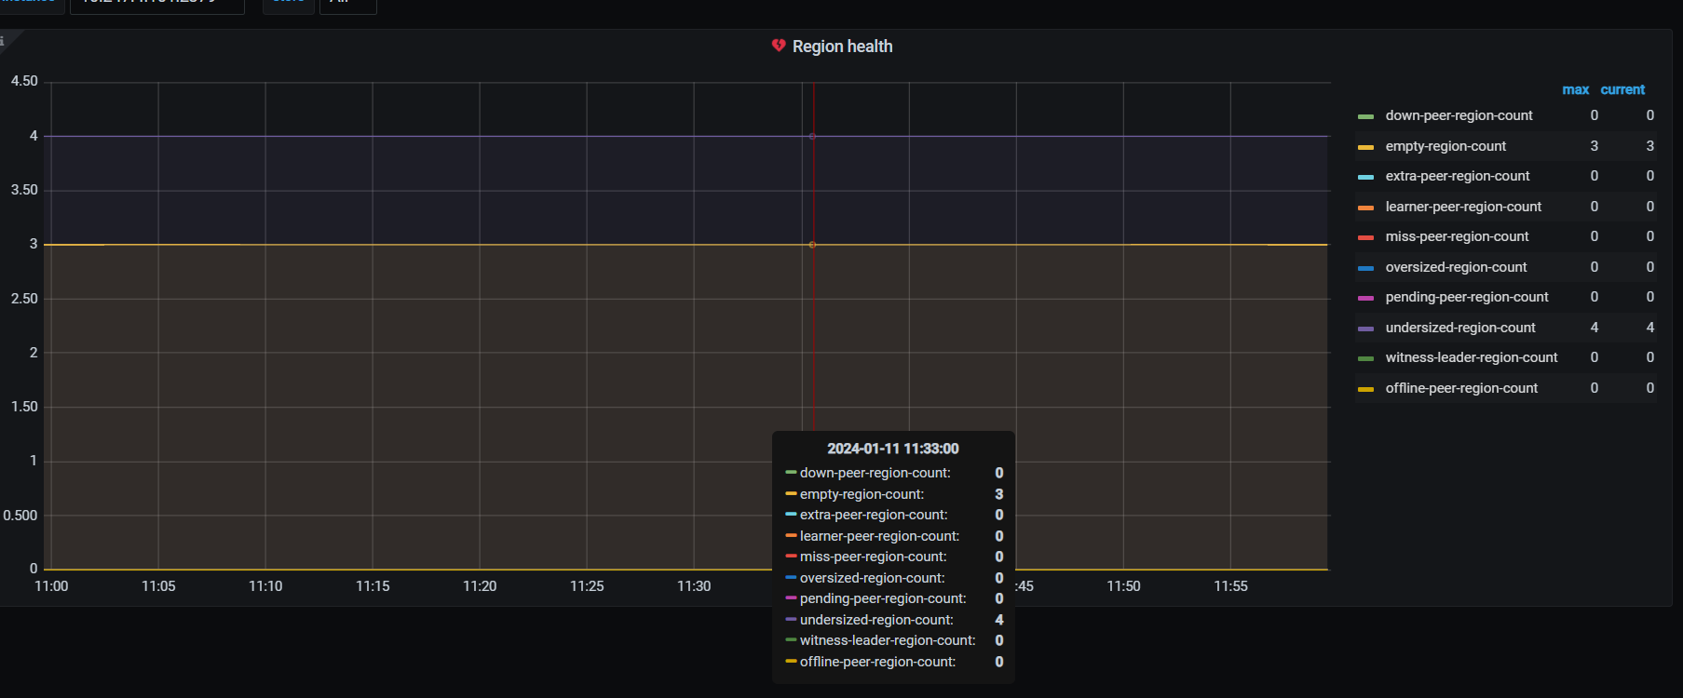Click the cyan extra-peer-region-count legend color swatch

(x=1365, y=177)
